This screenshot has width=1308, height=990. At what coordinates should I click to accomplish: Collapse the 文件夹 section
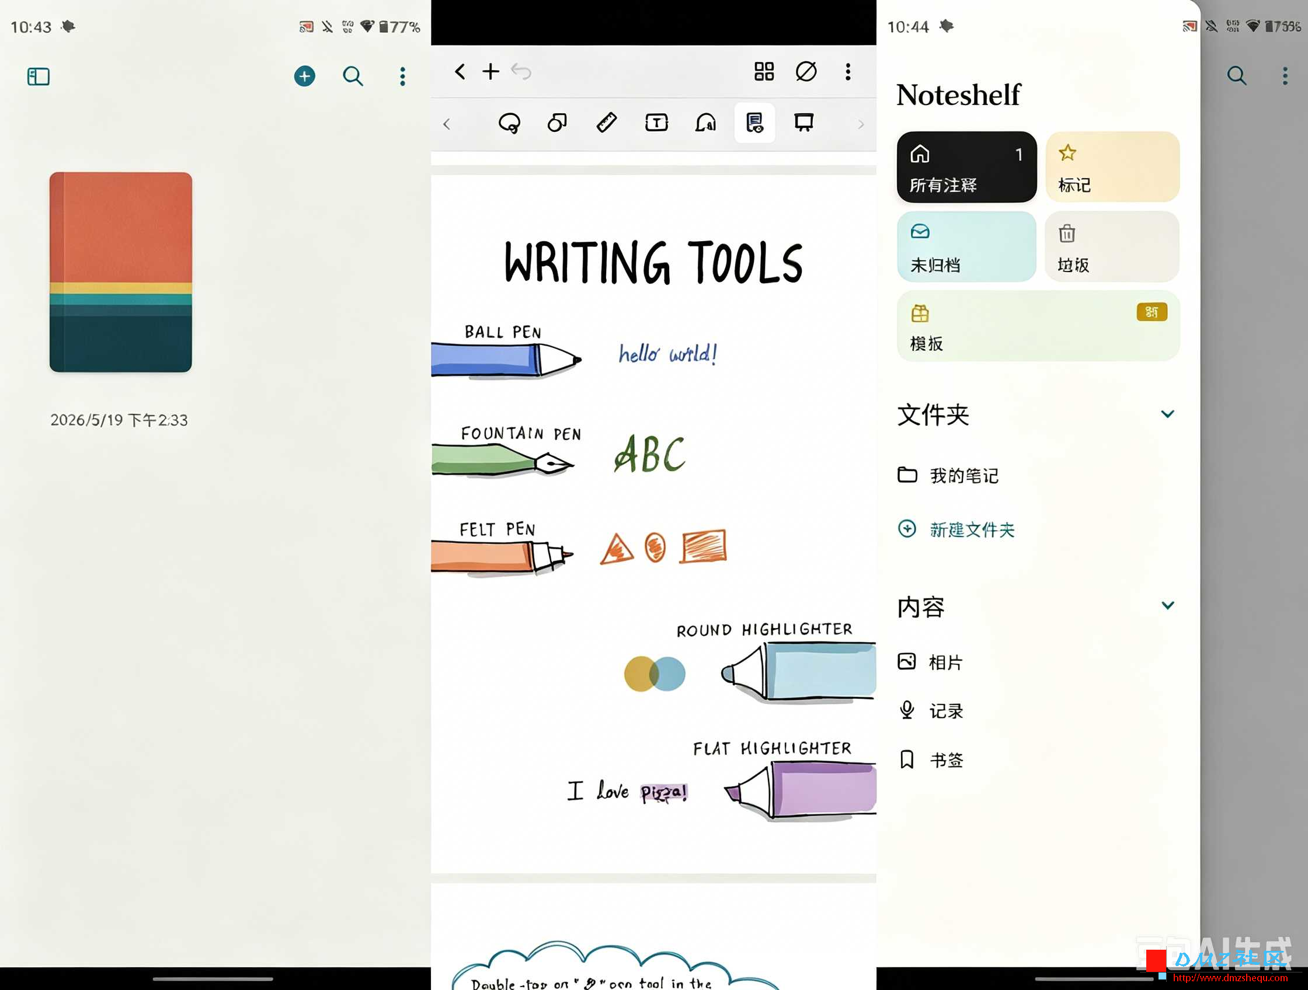coord(1167,414)
